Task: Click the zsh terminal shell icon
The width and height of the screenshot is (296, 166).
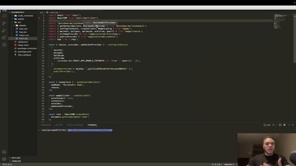Action: coord(267,125)
